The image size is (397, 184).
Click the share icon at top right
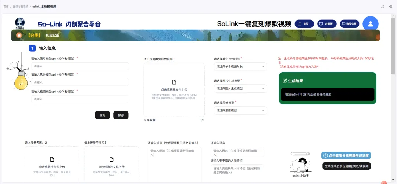pos(382,7)
